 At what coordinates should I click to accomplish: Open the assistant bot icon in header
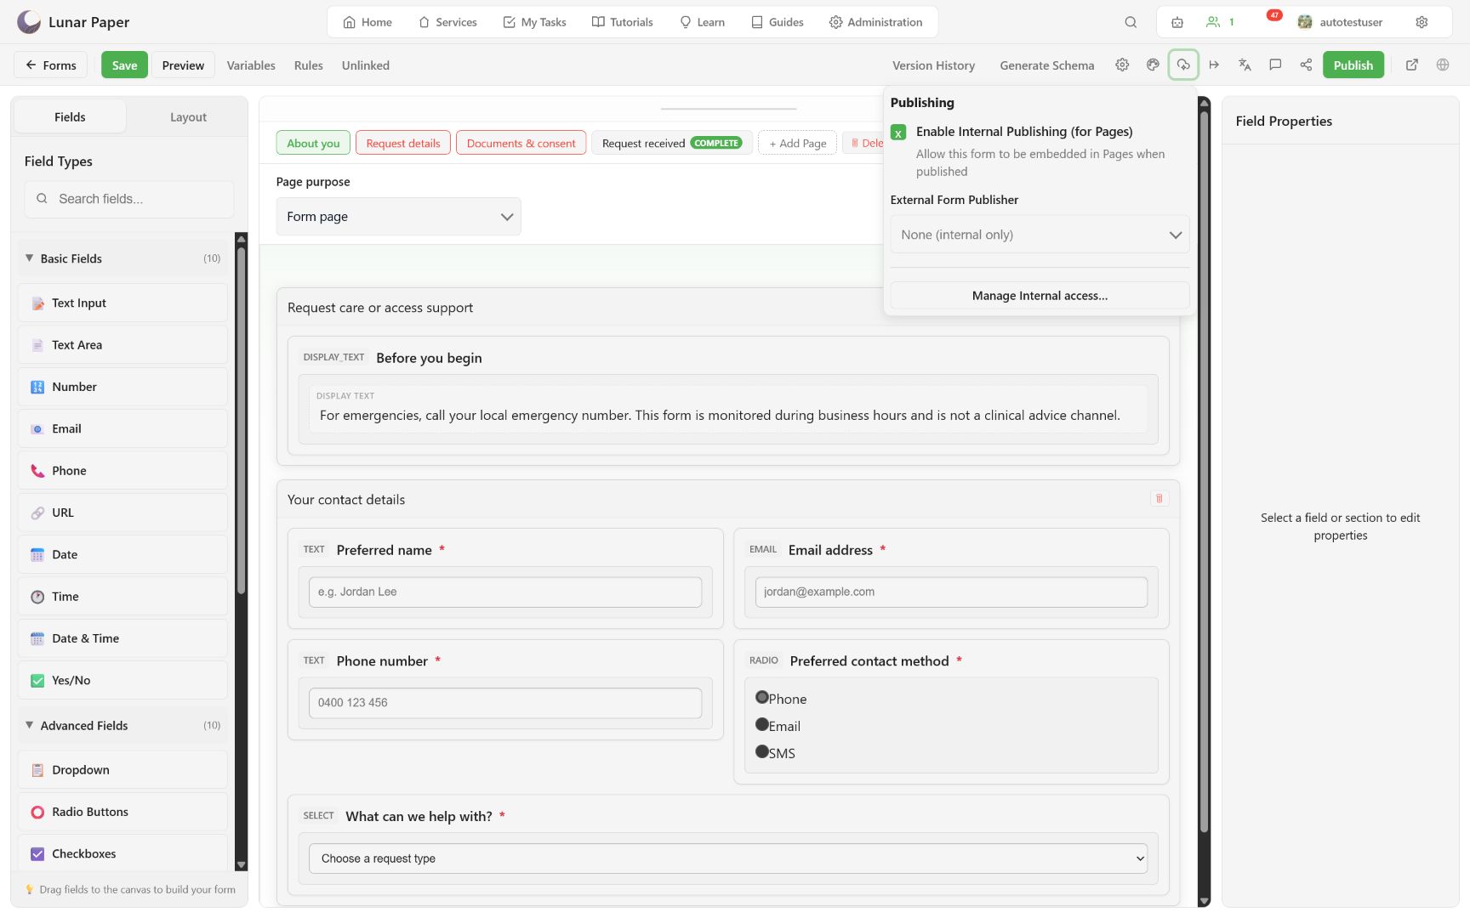pos(1177,22)
